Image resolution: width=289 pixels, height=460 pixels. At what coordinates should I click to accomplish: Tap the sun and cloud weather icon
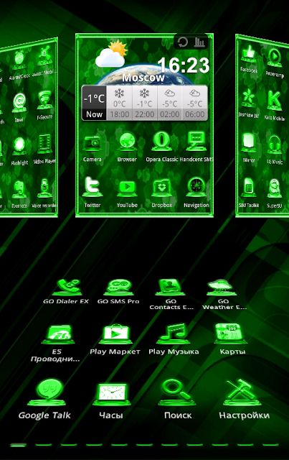(112, 55)
